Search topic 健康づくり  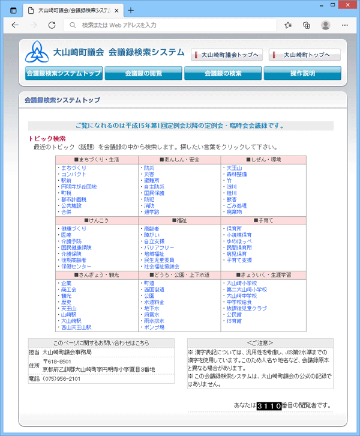pos(74,229)
